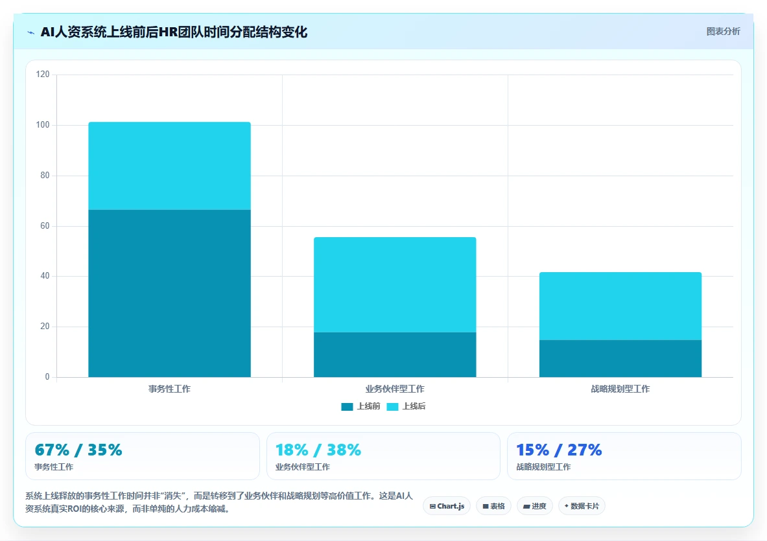Click the 15% / 27% stat card

click(624, 456)
